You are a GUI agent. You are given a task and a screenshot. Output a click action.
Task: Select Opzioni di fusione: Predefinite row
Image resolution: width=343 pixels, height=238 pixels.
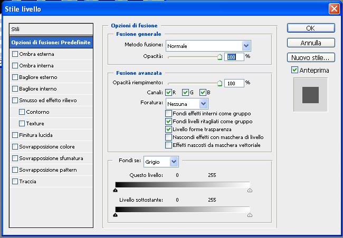pos(51,42)
